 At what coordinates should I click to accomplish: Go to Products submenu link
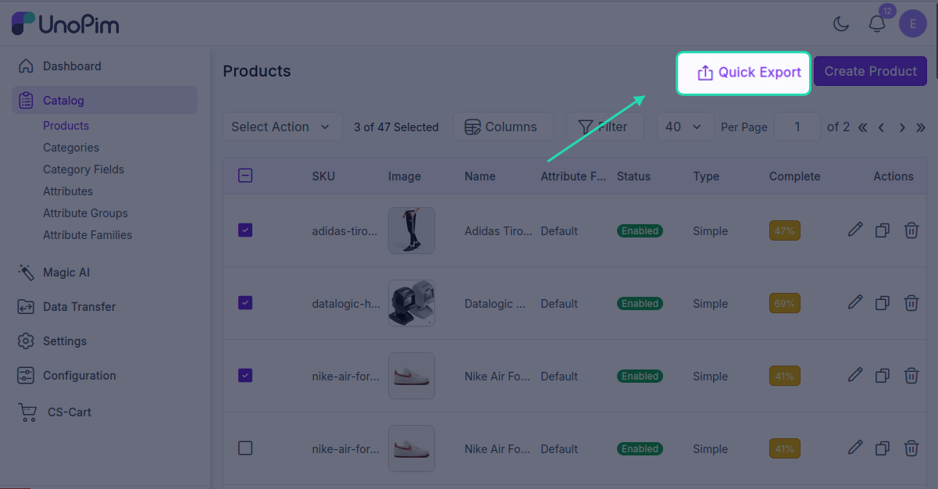click(x=66, y=126)
